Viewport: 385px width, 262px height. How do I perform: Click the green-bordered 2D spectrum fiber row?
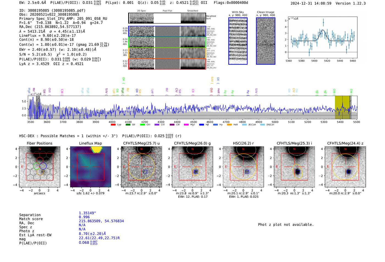pyautogui.click(x=167, y=42)
